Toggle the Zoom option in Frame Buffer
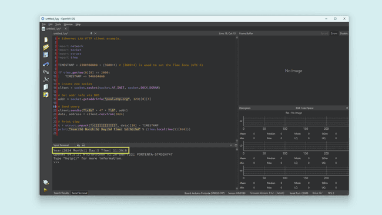 334,33
